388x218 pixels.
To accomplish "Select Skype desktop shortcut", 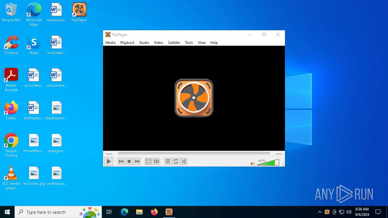I will (x=34, y=45).
